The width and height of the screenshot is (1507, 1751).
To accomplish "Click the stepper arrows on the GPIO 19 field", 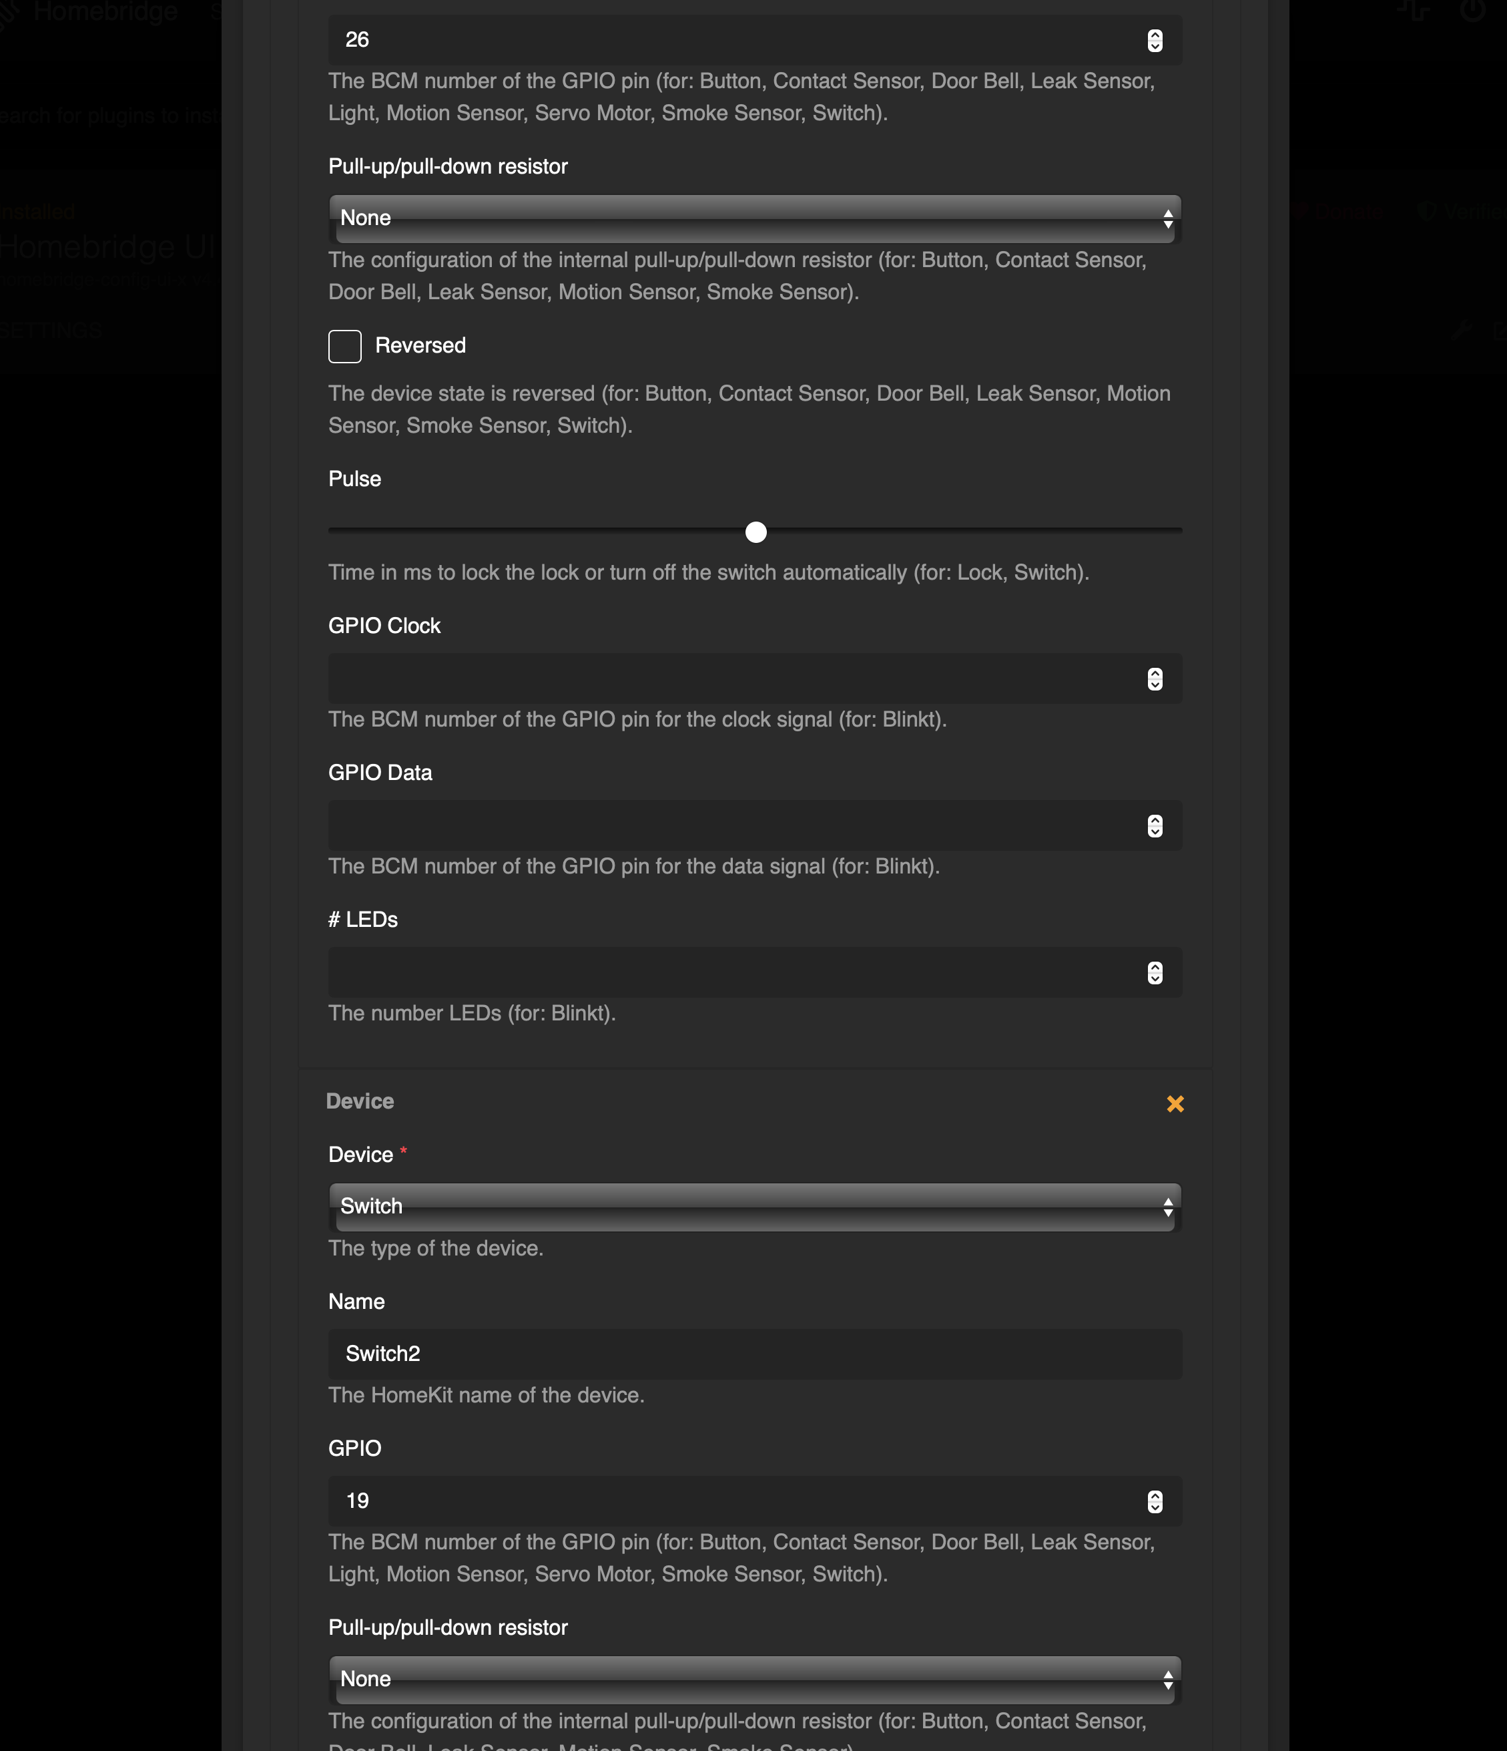I will pos(1155,1502).
